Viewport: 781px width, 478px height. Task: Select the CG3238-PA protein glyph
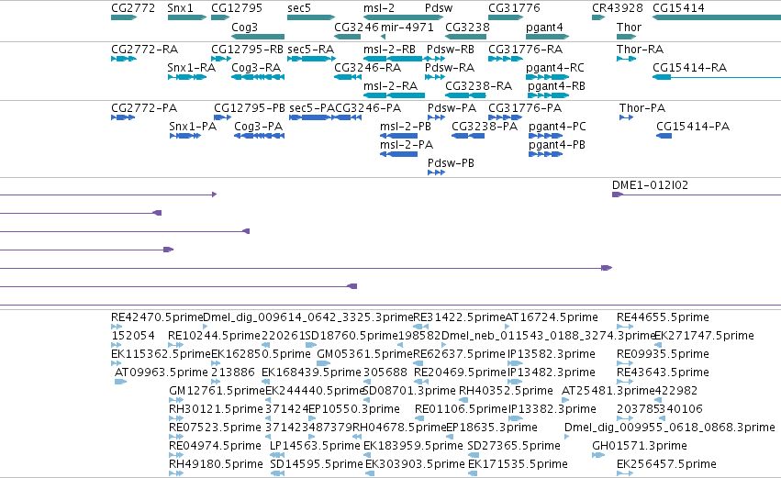click(x=468, y=136)
